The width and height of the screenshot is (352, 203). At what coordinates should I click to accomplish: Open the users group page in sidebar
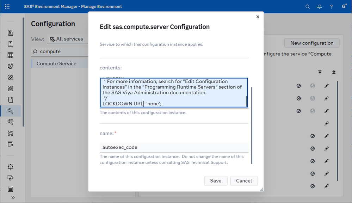tap(10, 66)
